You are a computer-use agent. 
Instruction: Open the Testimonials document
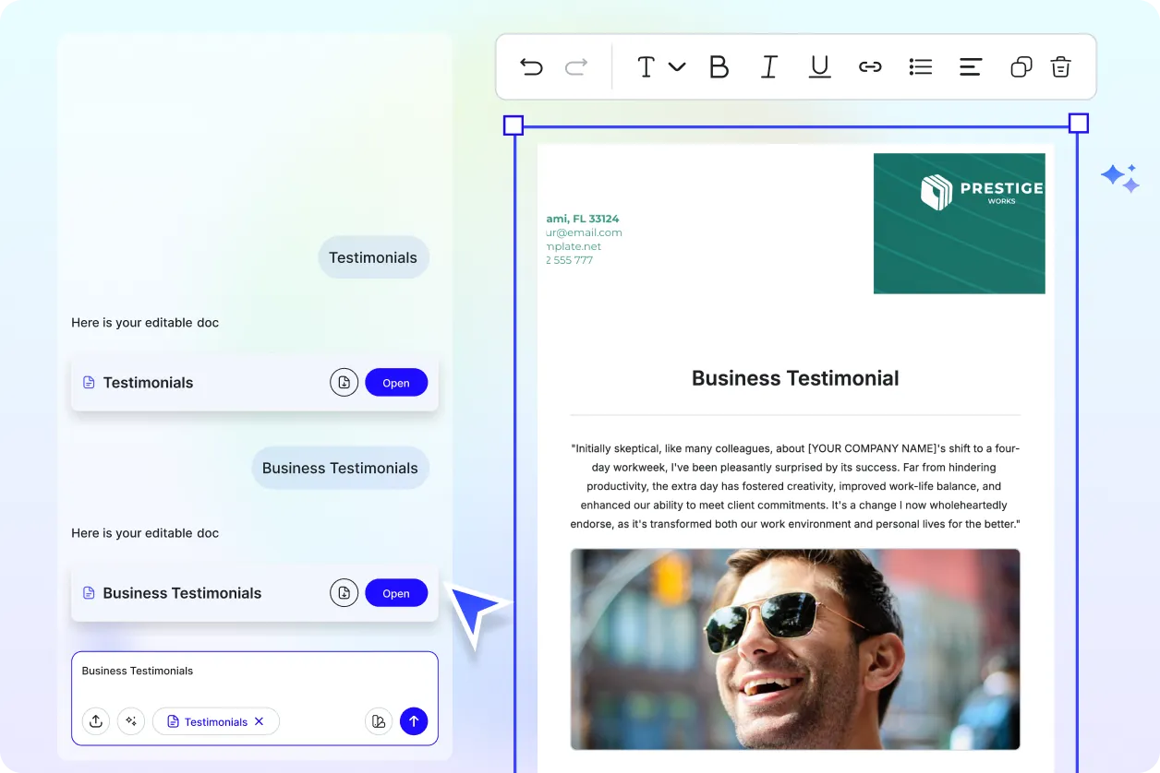coord(396,383)
